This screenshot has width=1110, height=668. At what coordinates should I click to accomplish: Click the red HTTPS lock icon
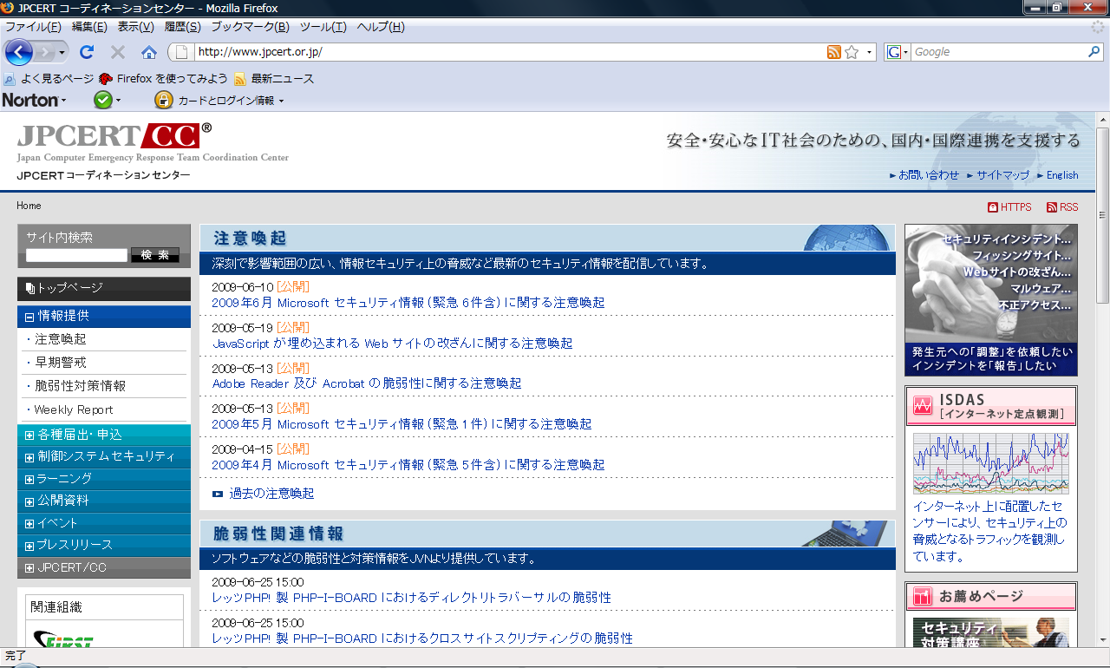click(993, 207)
